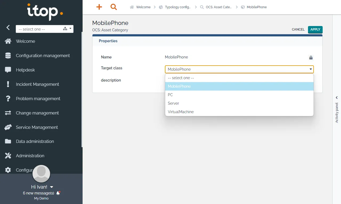Click the Problem management question mark icon
This screenshot has height=204, width=341.
click(8, 99)
